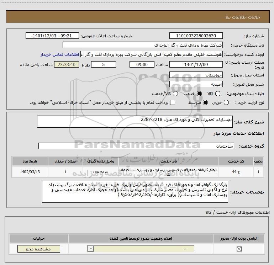Select the کالا/خدمت radio button
The image size is (274, 265).
(175, 94)
